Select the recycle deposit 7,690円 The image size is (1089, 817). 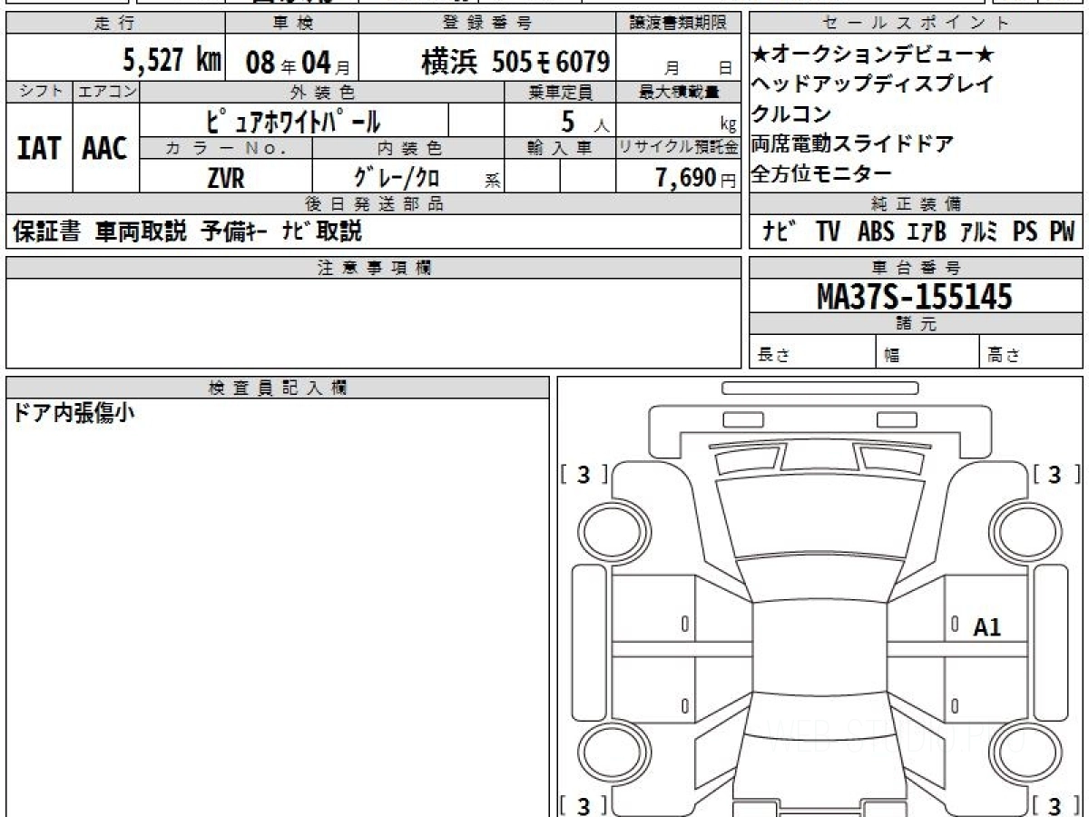[696, 178]
